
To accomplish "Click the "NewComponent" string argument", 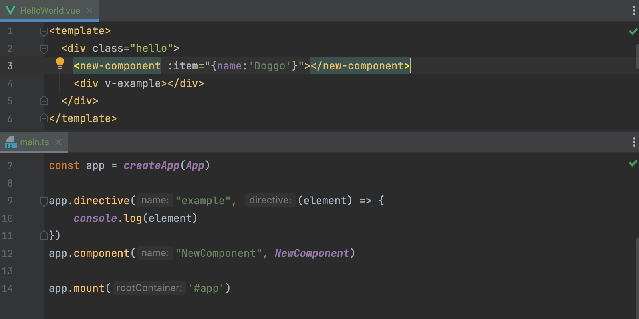I will [218, 253].
